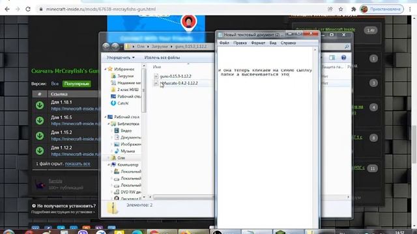Viewport: 417px width, 234px height.
Task: Click Explorer back arrow button
Action: 106,46
